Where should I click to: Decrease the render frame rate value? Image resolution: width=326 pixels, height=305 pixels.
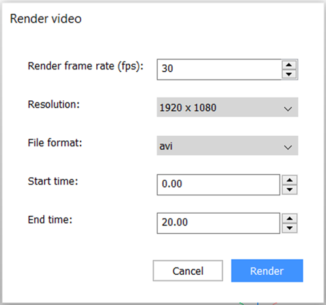(289, 74)
